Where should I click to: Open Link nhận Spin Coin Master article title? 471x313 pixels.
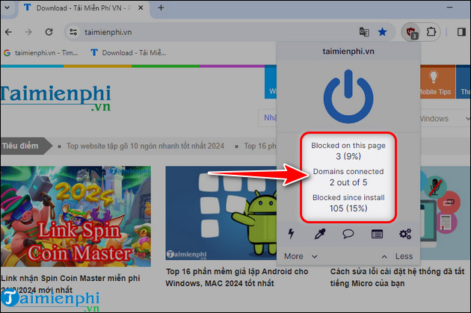click(x=70, y=284)
